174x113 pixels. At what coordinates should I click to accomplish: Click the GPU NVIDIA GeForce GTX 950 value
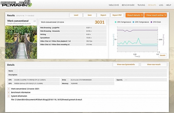[x=36, y=84]
